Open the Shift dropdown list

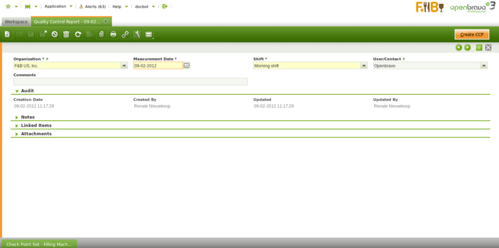point(364,65)
